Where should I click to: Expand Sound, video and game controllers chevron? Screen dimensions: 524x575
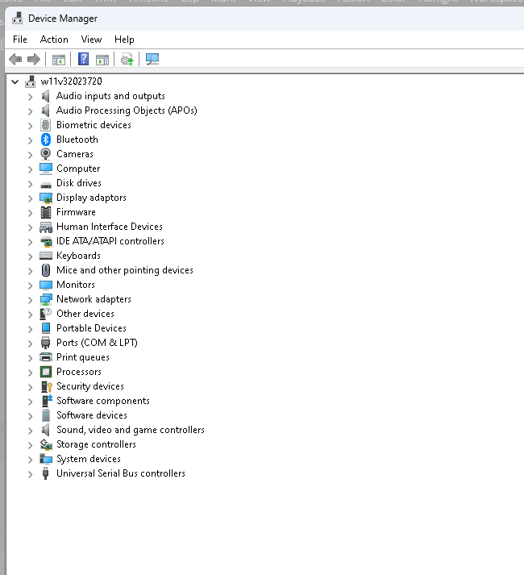click(31, 430)
